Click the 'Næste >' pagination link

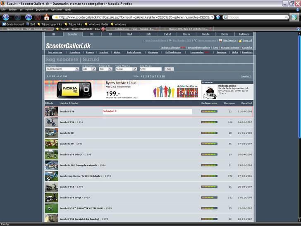[x=246, y=76]
